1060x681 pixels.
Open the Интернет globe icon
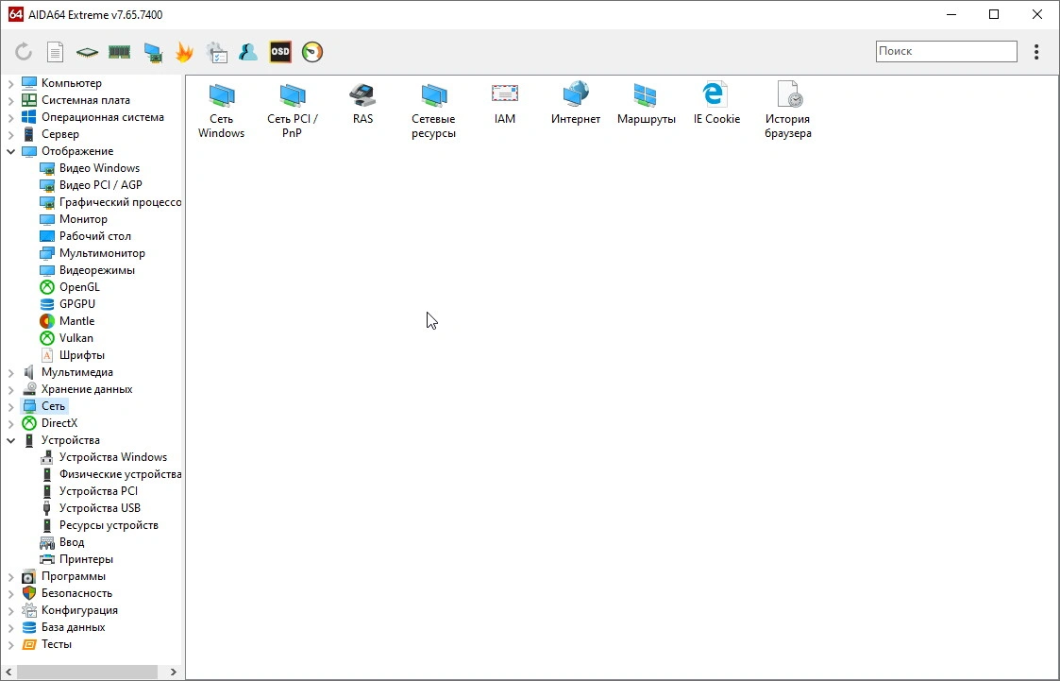click(x=575, y=103)
